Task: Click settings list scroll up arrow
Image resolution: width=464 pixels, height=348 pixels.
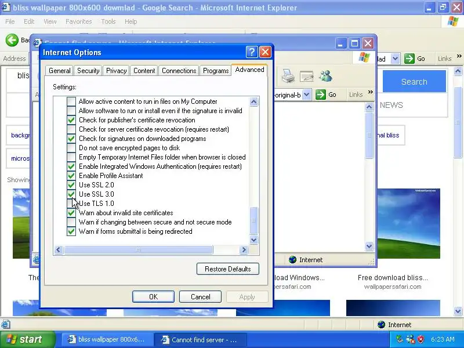Action: pos(253,102)
